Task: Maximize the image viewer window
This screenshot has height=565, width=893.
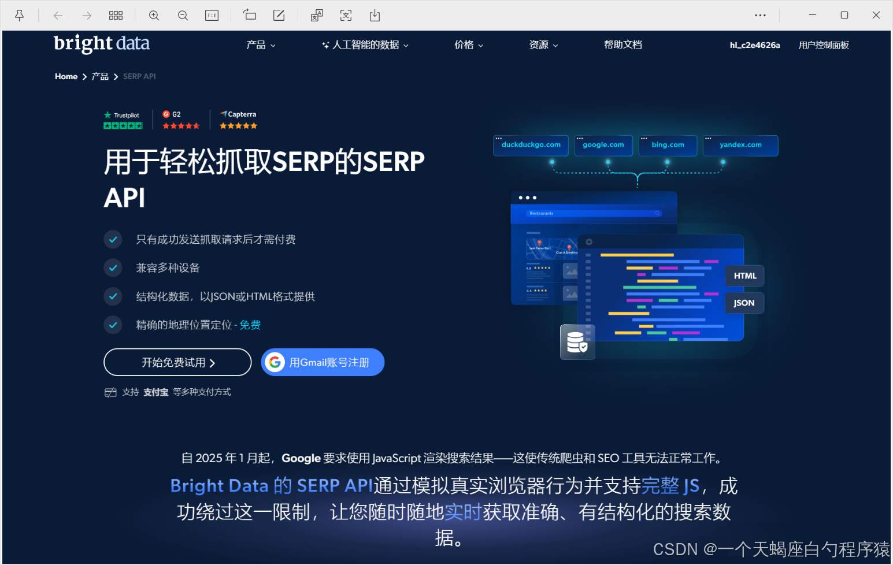Action: (x=844, y=15)
